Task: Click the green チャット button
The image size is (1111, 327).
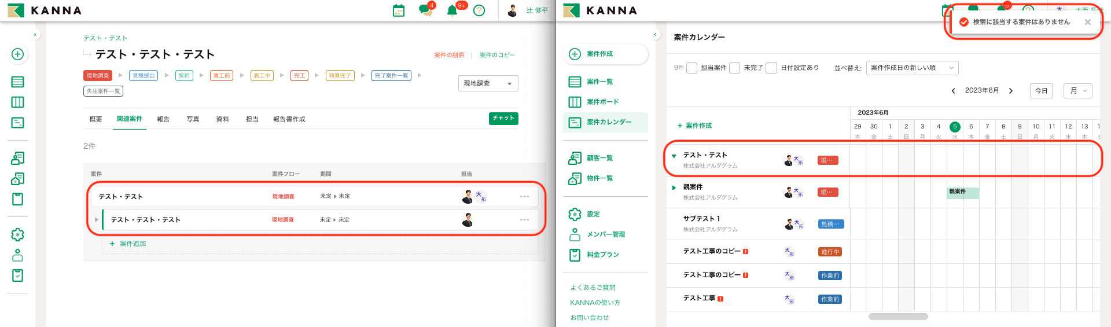Action: tap(503, 118)
